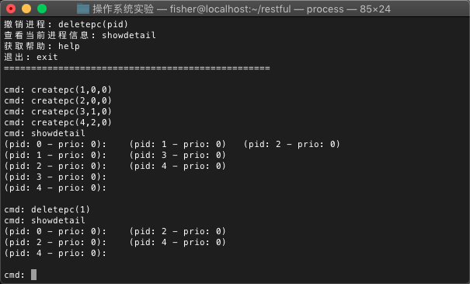Click the createpc(4,2,0) command line

click(x=57, y=122)
